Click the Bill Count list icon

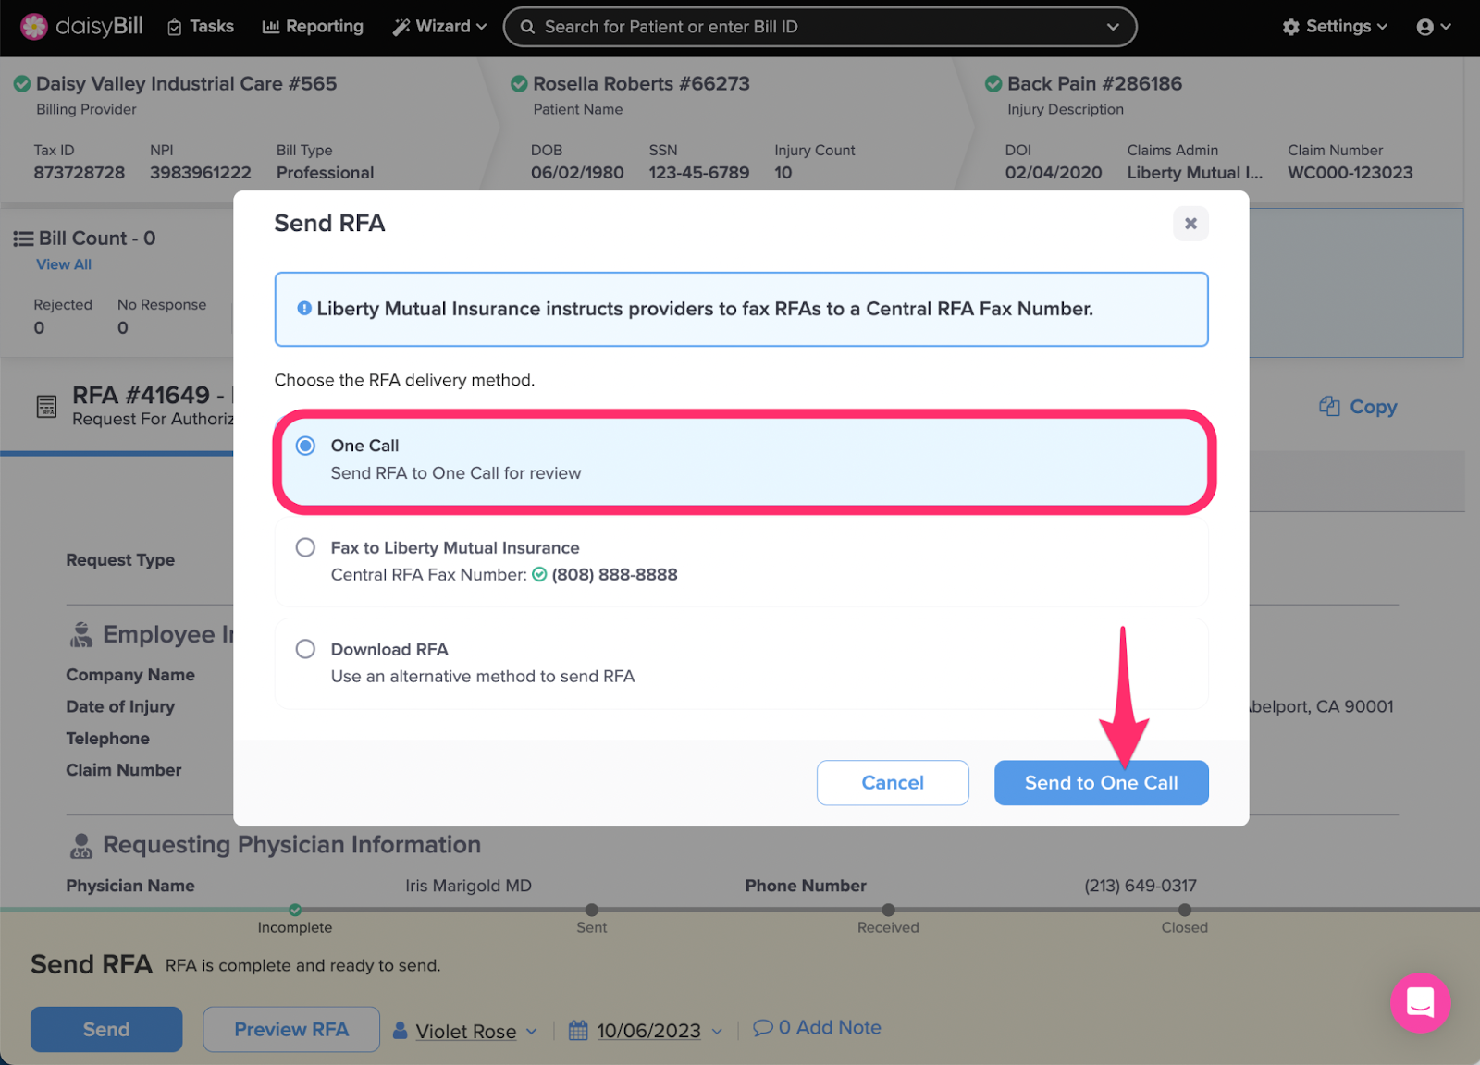(23, 239)
